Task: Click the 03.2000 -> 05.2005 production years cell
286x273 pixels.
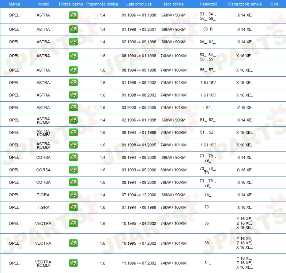Action: point(139,108)
